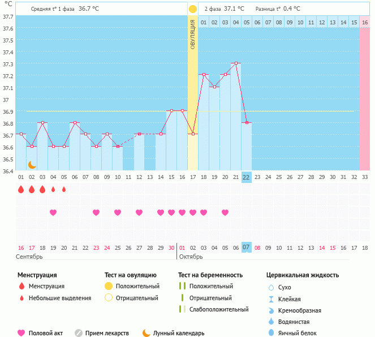Click the moon icon on cycle day 02

(x=32, y=164)
